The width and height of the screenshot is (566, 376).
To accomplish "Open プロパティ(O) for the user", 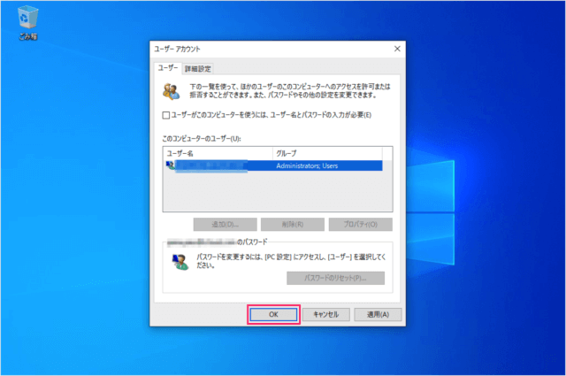I will click(360, 224).
